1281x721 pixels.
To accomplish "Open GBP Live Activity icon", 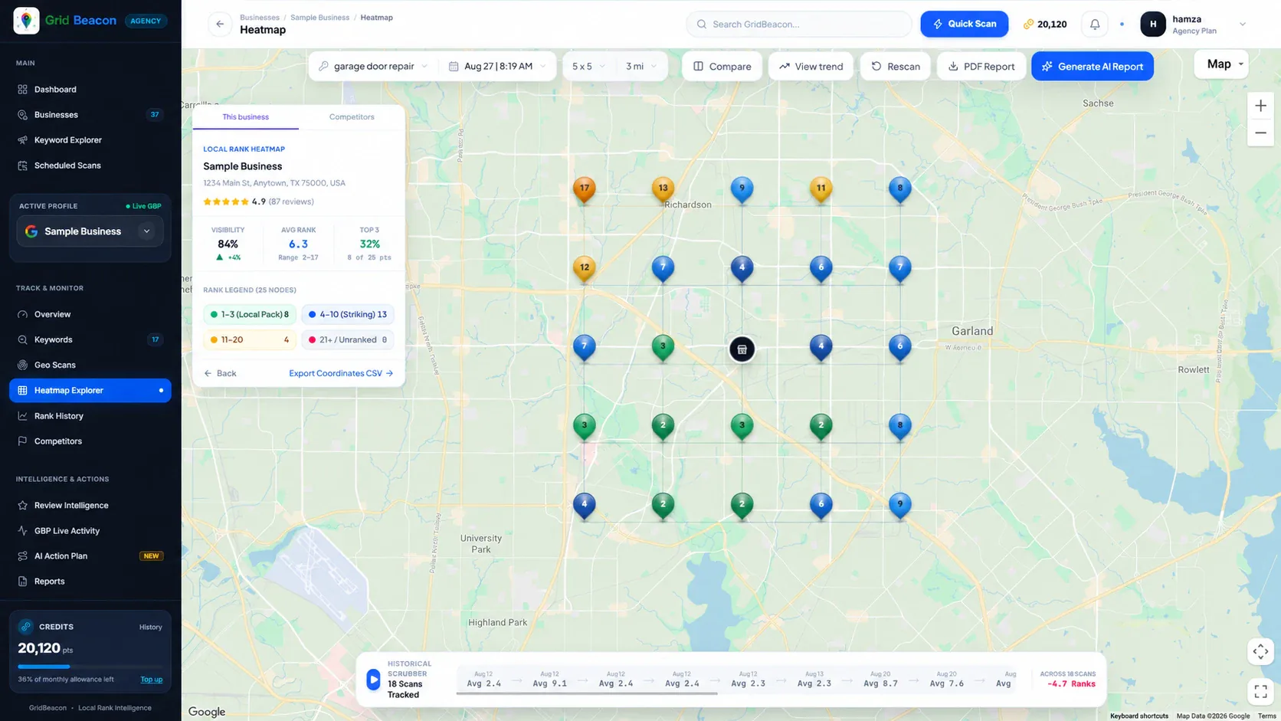I will click(22, 531).
